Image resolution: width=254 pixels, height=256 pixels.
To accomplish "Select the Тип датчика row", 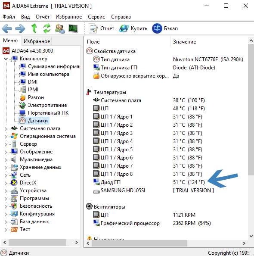I will pos(168,59).
